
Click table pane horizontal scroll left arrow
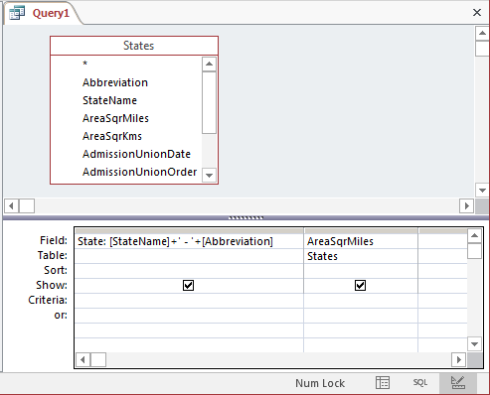tap(11, 206)
